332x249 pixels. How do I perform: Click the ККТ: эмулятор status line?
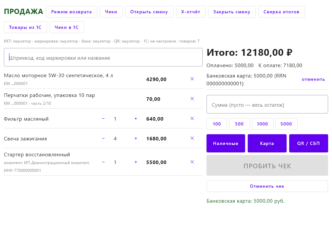[101, 41]
